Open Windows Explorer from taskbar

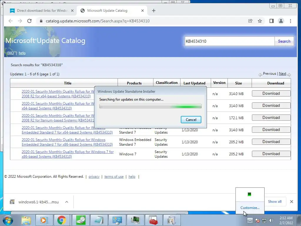click(x=26, y=220)
